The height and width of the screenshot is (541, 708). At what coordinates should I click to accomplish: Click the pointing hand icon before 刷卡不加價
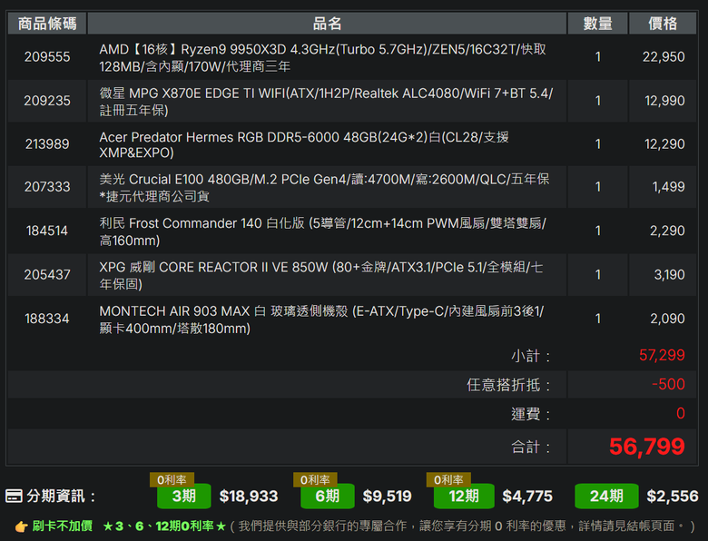tap(21, 526)
